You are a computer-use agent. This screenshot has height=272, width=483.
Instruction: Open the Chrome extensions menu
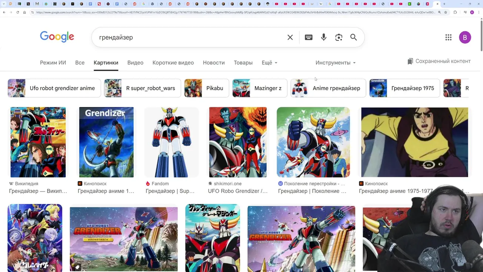[x=455, y=12]
